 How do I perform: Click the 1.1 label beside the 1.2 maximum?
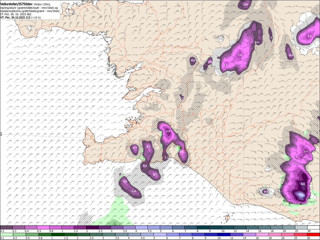tap(225, 65)
